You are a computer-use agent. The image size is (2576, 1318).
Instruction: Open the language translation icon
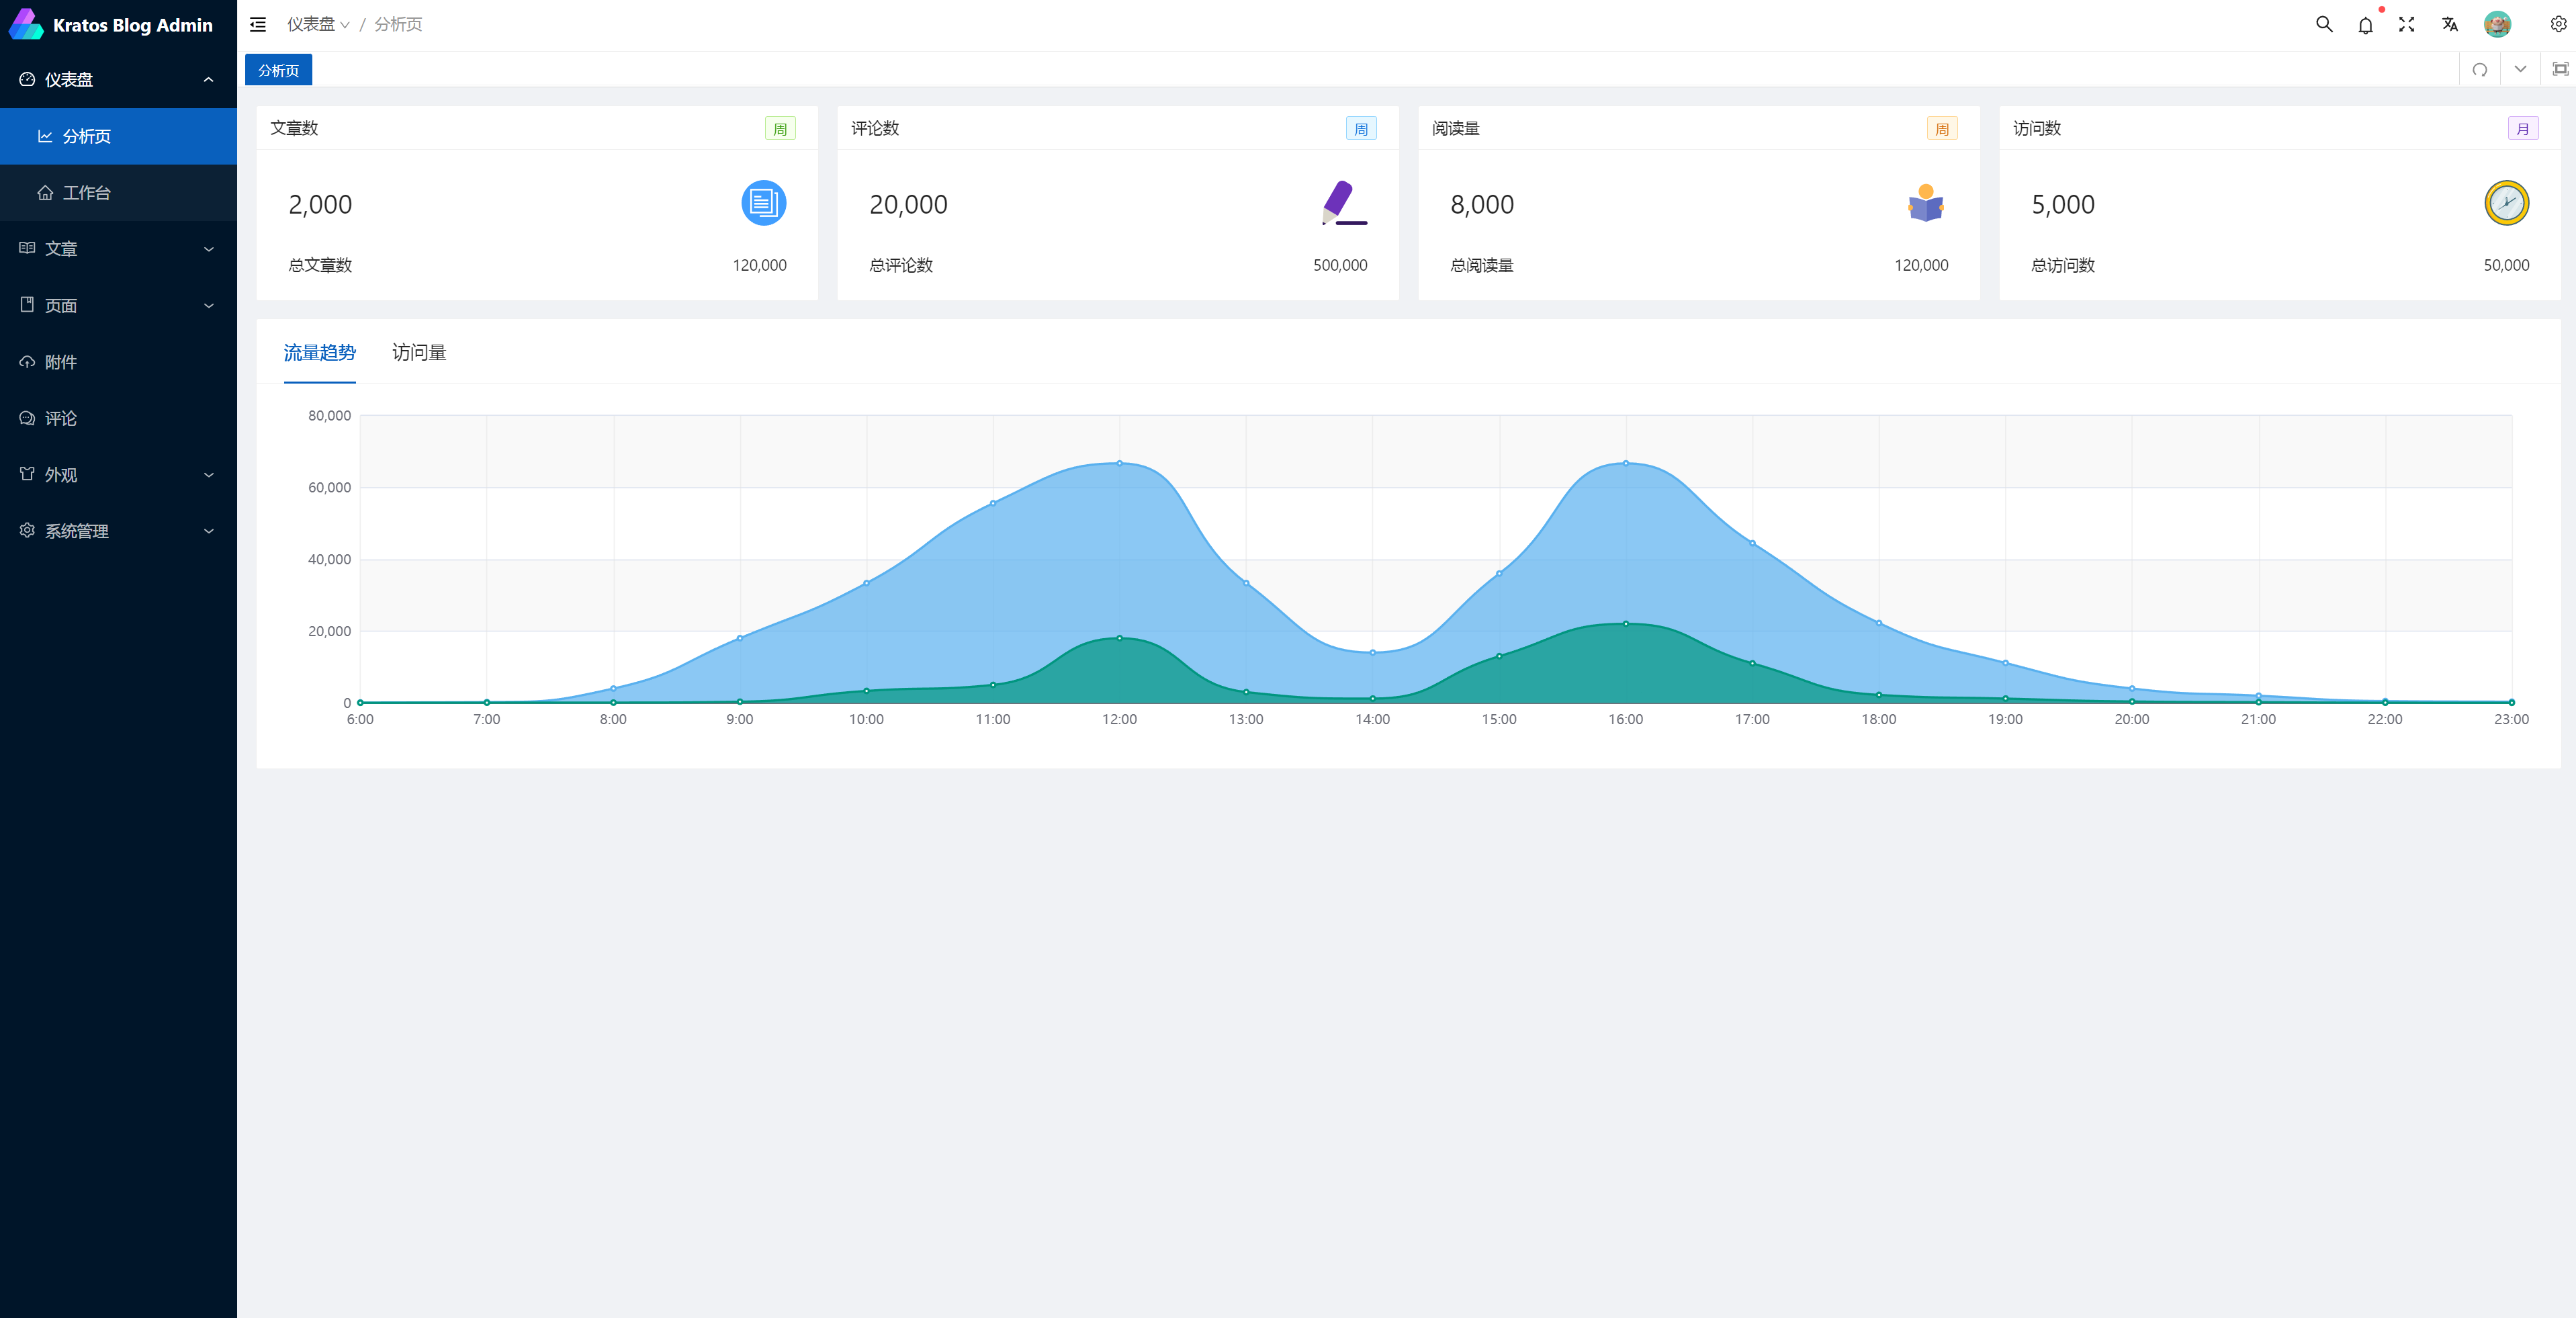pos(2449,24)
